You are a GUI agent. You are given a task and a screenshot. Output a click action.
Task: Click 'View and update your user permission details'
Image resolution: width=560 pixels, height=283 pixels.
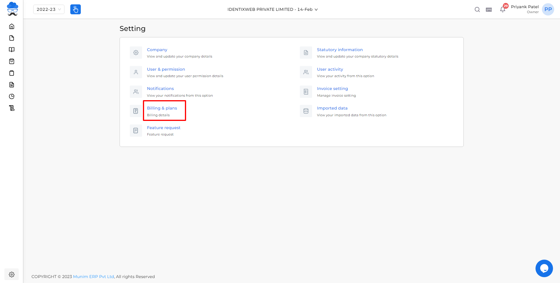pos(185,76)
